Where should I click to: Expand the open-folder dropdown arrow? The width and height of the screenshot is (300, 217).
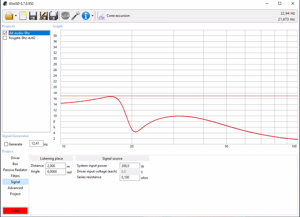click(x=16, y=16)
